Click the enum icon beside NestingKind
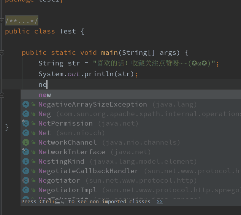Image resolution: width=241 pixels, height=215 pixels. click(x=26, y=161)
